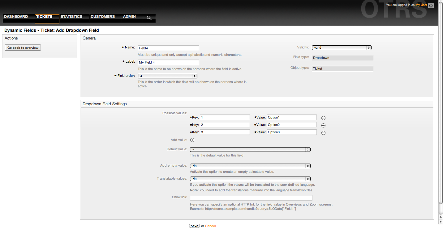Click the logout power icon

(x=431, y=5)
